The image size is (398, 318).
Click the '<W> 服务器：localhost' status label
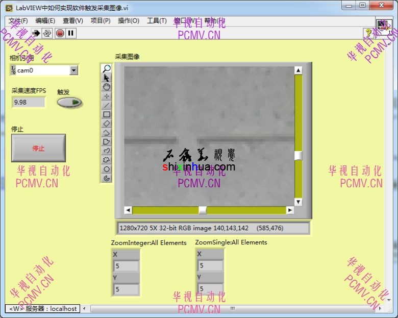coord(43,309)
